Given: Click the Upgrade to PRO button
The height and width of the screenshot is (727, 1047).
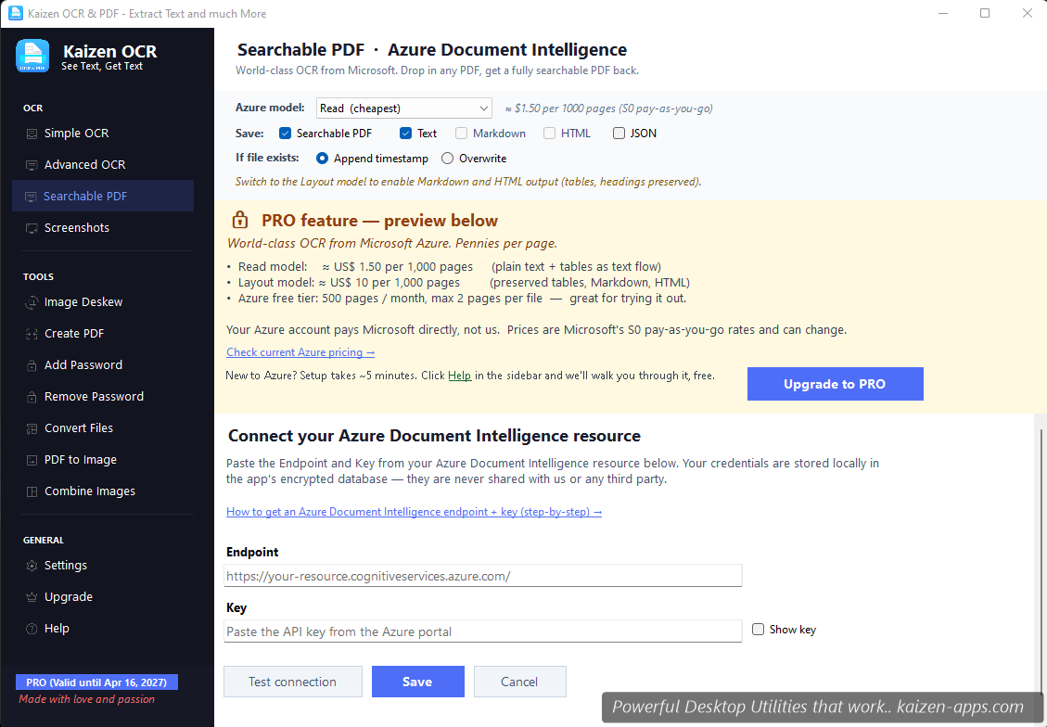Looking at the screenshot, I should (x=835, y=383).
